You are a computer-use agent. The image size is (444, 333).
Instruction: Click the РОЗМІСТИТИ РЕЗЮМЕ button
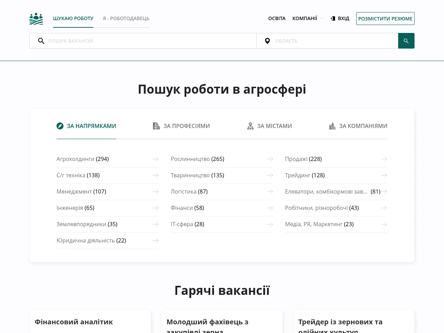coord(385,19)
